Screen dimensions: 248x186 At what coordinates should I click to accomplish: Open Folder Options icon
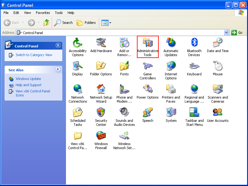click(101, 69)
